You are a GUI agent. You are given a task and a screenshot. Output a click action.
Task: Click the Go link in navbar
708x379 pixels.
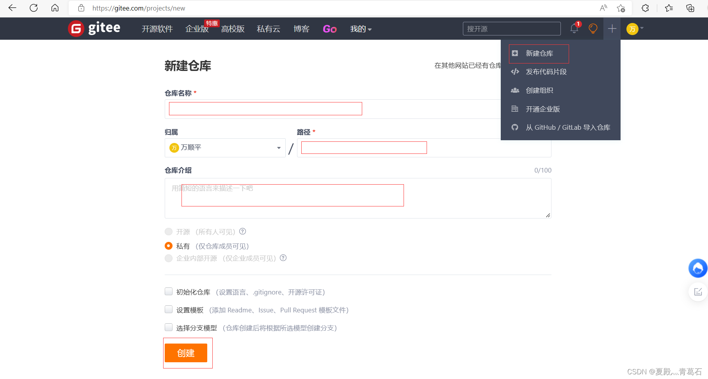tap(330, 29)
